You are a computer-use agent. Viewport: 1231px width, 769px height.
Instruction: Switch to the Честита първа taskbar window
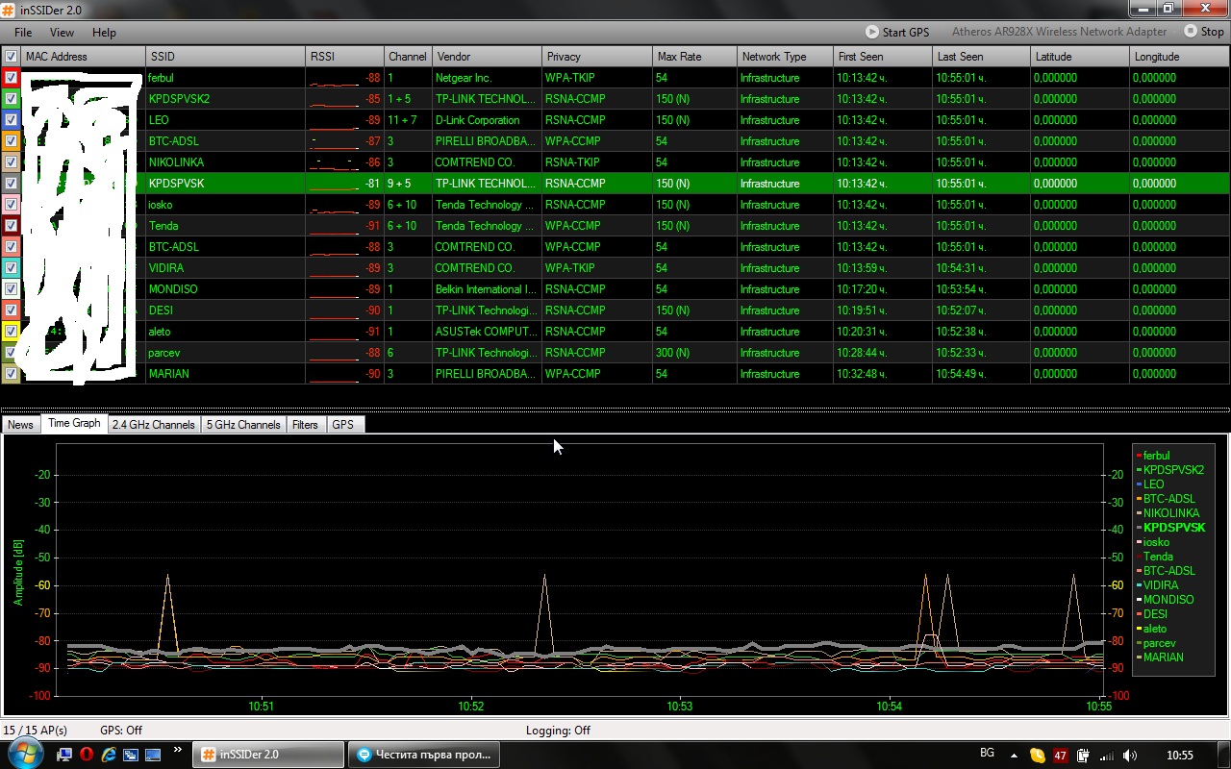point(423,755)
